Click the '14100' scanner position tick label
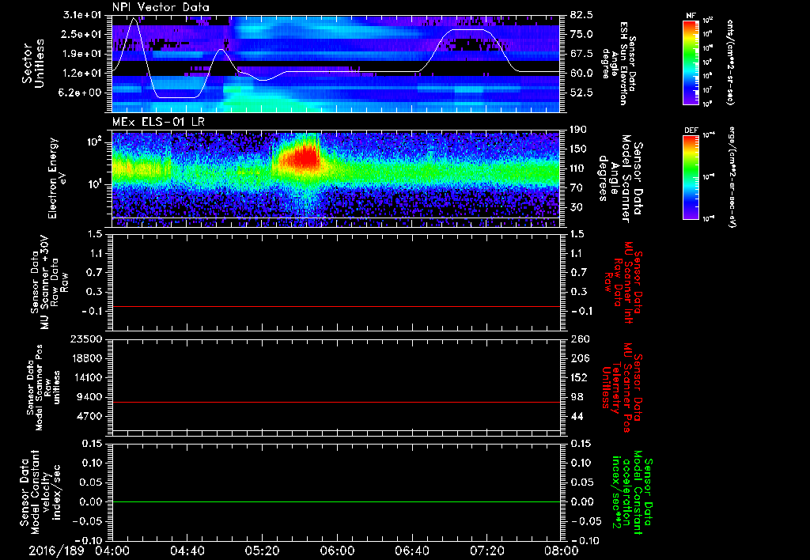 [x=87, y=377]
